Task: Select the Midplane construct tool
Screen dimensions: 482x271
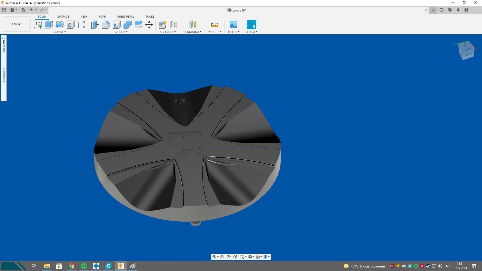Action: (192, 25)
